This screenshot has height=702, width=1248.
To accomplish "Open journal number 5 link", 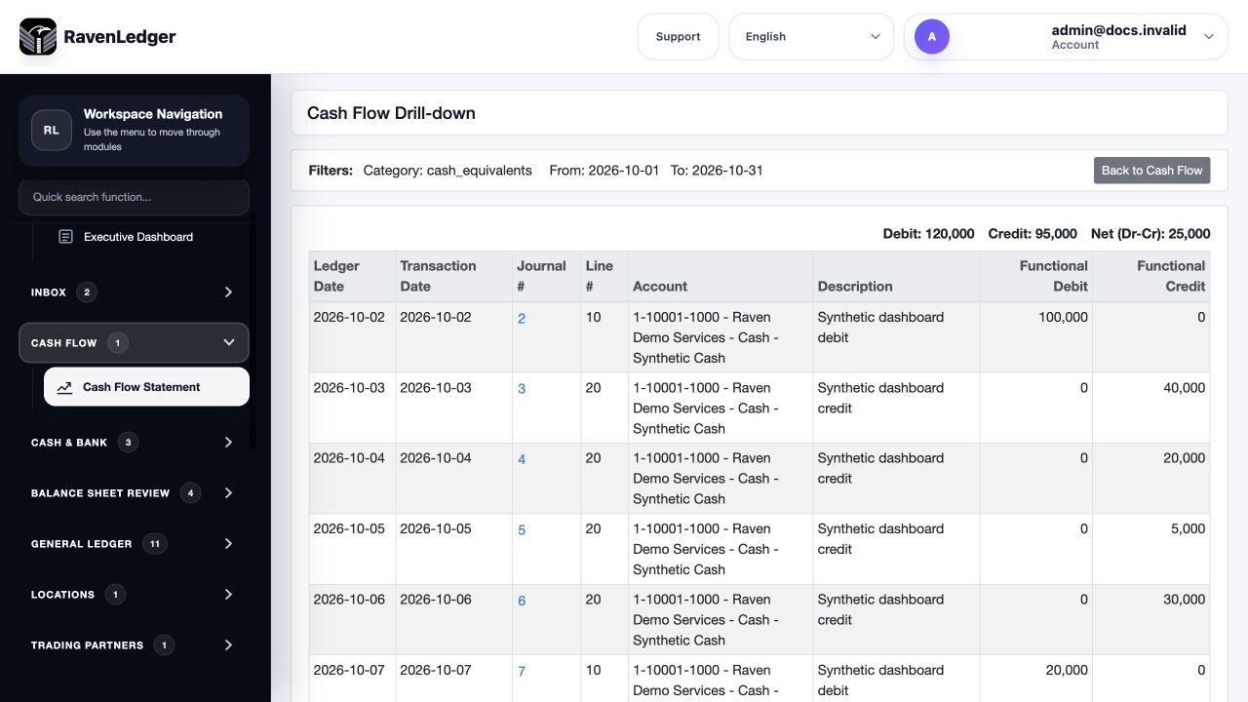I will tap(522, 530).
